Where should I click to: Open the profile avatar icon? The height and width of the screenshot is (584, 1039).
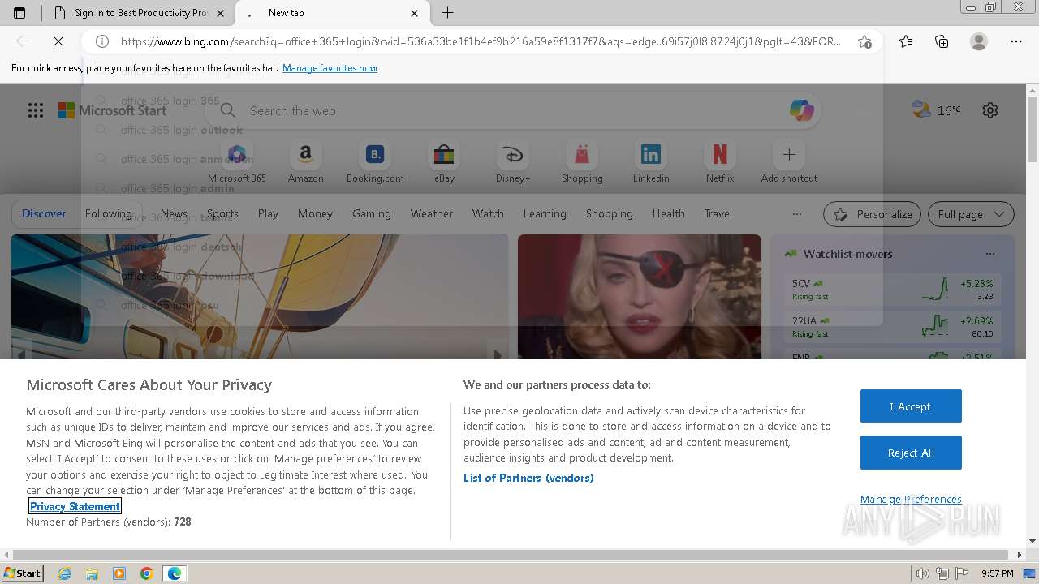979,41
